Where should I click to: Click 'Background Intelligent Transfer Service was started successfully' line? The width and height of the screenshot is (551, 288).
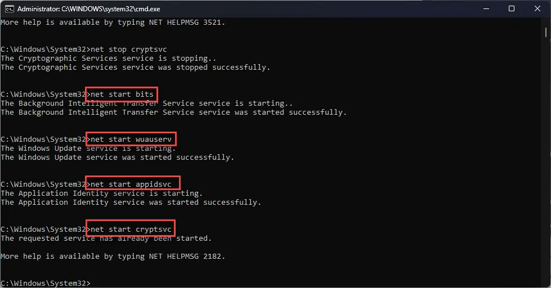pyautogui.click(x=173, y=112)
